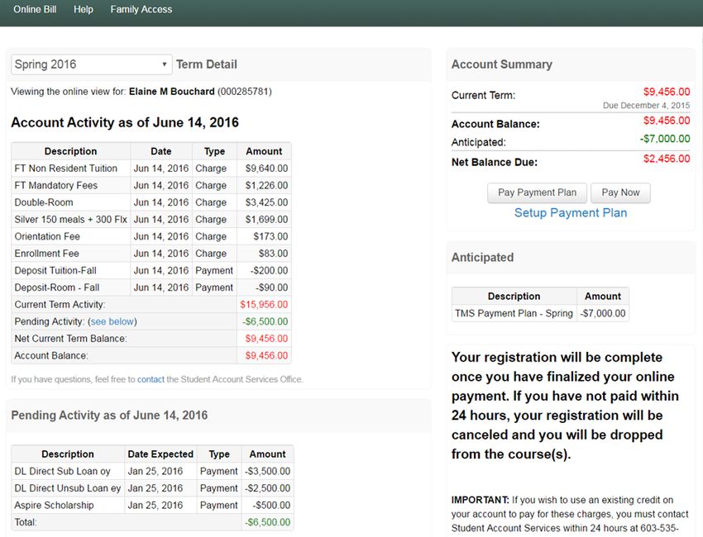This screenshot has height=537, width=703.
Task: Open the Help menu
Action: tap(83, 9)
